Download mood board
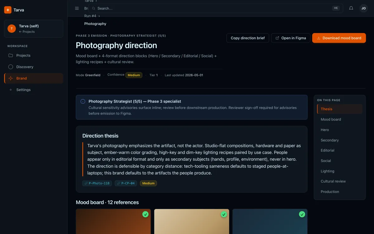The image size is (374, 234). (x=339, y=38)
